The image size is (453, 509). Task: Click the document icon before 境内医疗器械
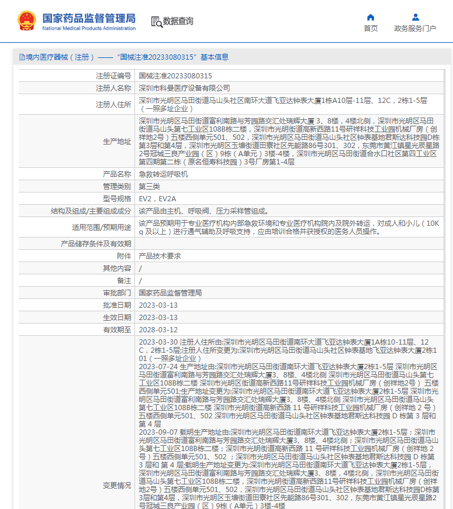click(22, 57)
